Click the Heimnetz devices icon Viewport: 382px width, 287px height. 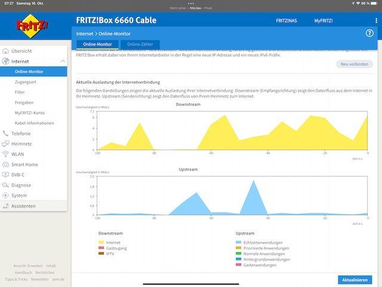(x=5, y=143)
